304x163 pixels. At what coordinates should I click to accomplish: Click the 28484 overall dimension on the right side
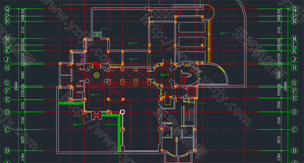click(x=285, y=86)
